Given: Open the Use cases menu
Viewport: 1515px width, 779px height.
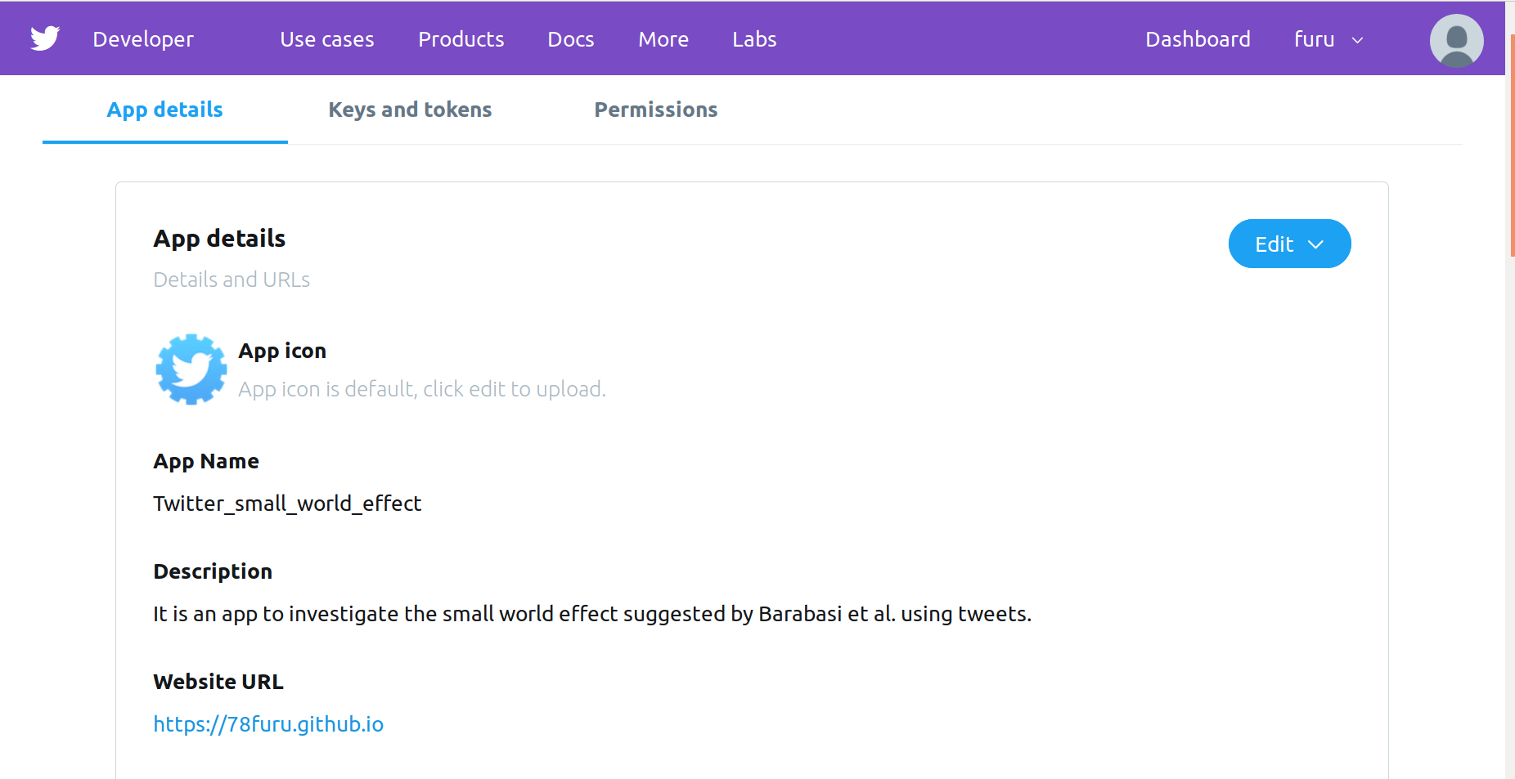Looking at the screenshot, I should 326,39.
